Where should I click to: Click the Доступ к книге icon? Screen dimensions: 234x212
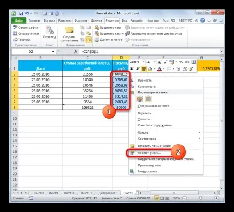click(97, 40)
